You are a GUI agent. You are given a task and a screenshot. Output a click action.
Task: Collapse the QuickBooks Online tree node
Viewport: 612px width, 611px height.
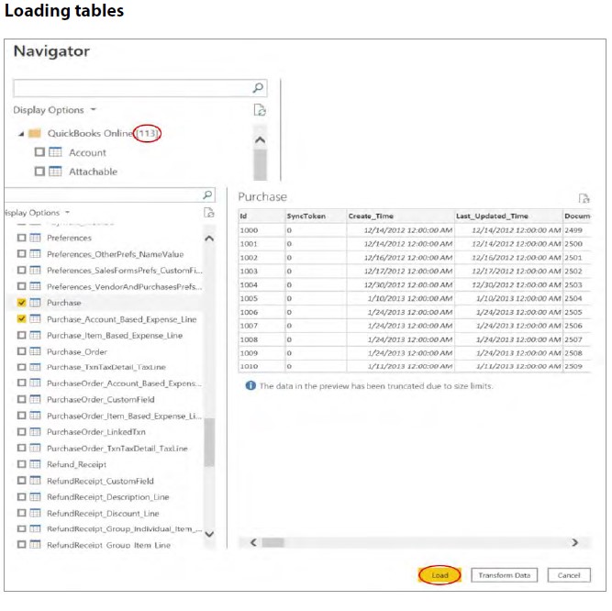click(x=20, y=134)
